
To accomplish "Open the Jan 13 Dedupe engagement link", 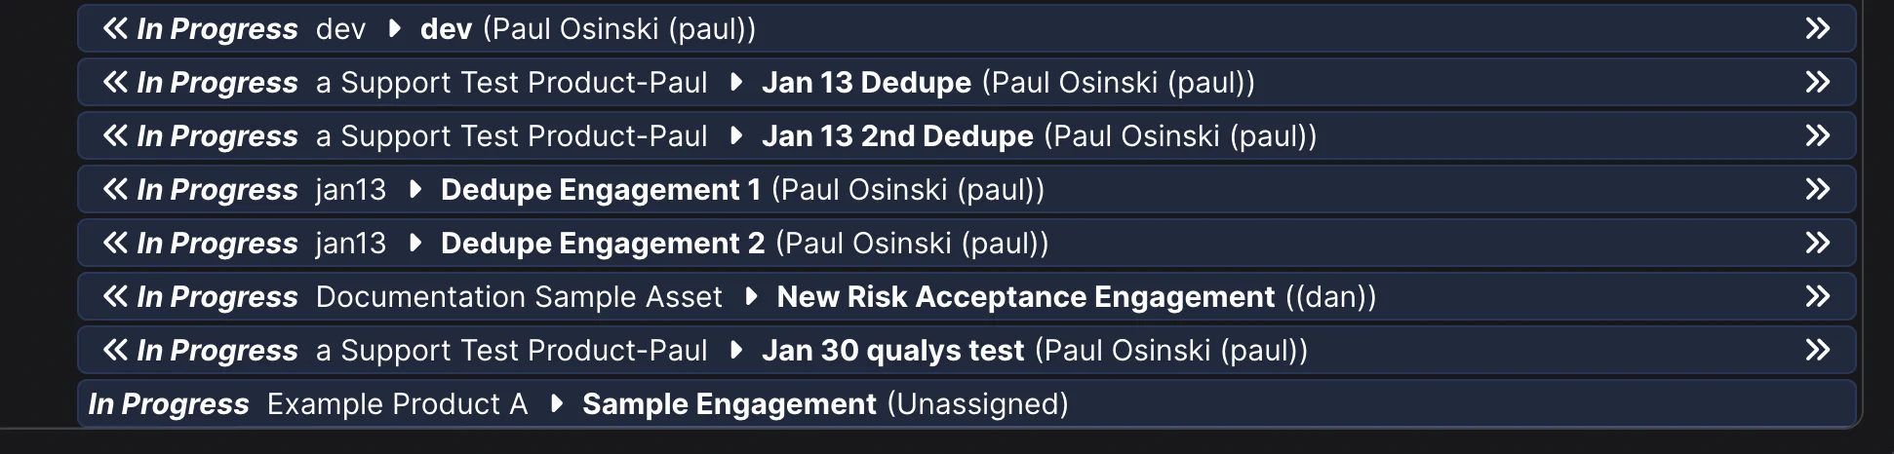I will pyautogui.click(x=866, y=83).
